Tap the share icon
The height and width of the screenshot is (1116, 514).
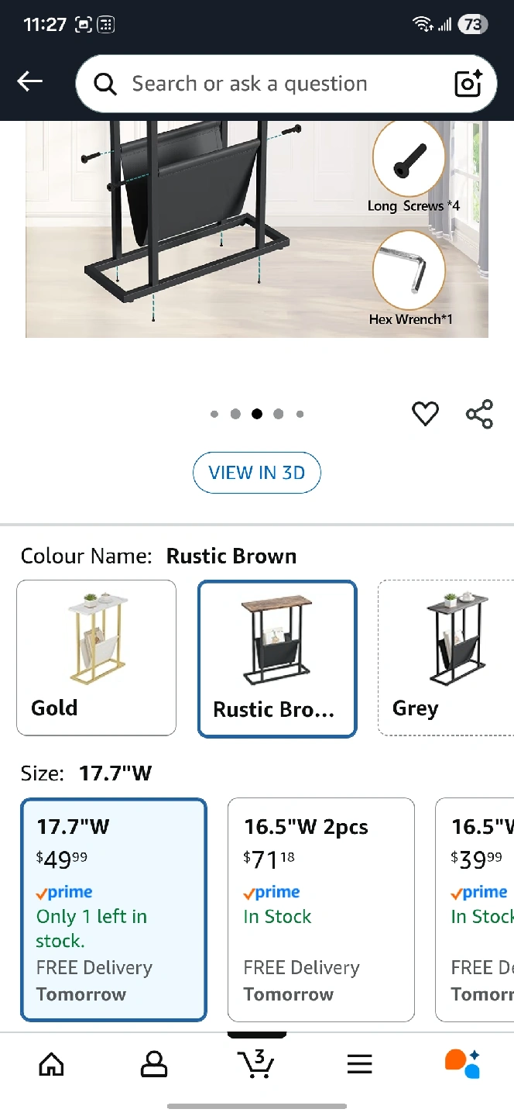click(x=479, y=414)
